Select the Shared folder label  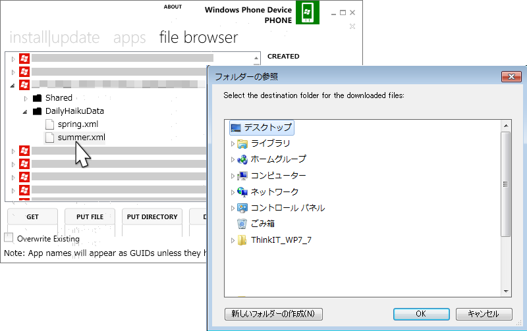coord(59,97)
